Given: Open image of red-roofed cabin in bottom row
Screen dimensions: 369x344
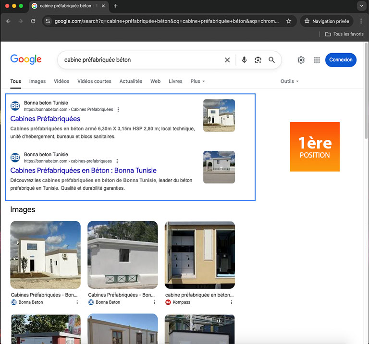Looking at the screenshot, I should pos(46,329).
